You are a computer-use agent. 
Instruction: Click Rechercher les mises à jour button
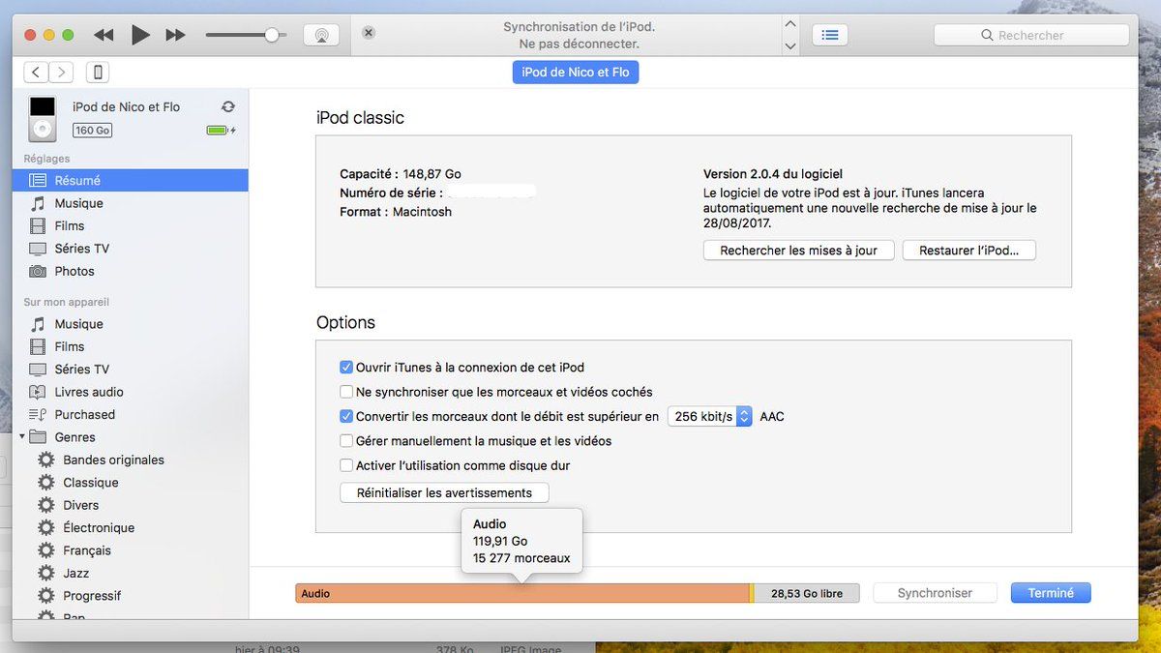pyautogui.click(x=798, y=251)
